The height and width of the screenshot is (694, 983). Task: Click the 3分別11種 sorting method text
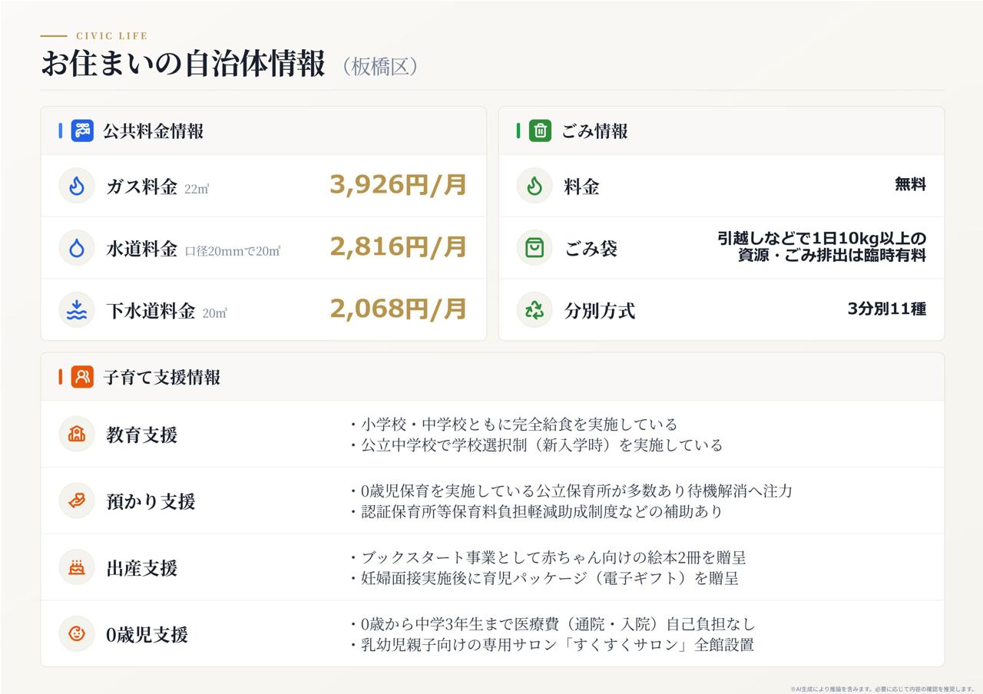click(x=886, y=309)
